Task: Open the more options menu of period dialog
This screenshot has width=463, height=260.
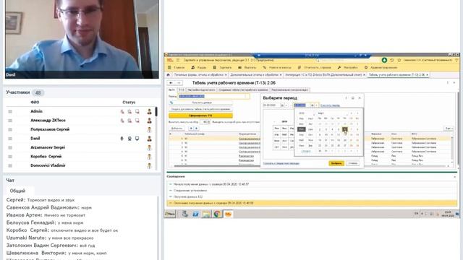Action: coord(346,98)
